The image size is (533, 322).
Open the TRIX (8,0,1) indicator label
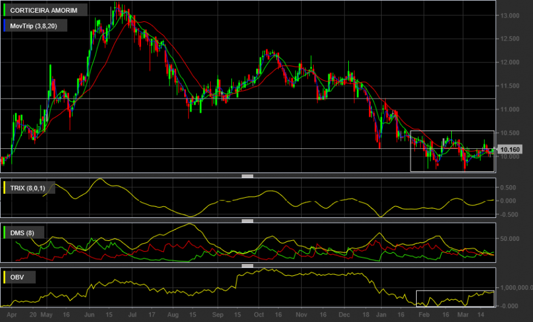(27, 188)
